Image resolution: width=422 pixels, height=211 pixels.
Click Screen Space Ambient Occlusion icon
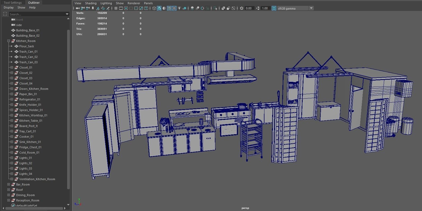point(192,8)
